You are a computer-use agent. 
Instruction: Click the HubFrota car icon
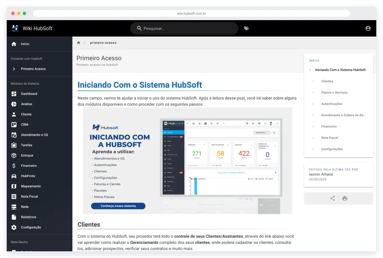[x=14, y=176]
